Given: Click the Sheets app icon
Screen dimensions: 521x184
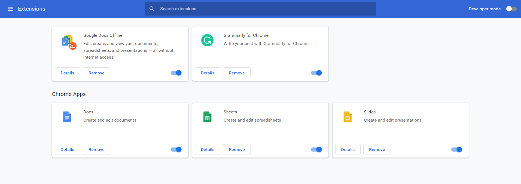Looking at the screenshot, I should (207, 117).
